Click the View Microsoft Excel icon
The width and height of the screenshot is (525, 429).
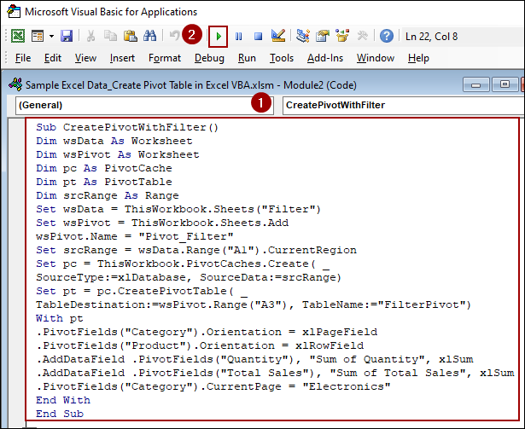click(17, 36)
